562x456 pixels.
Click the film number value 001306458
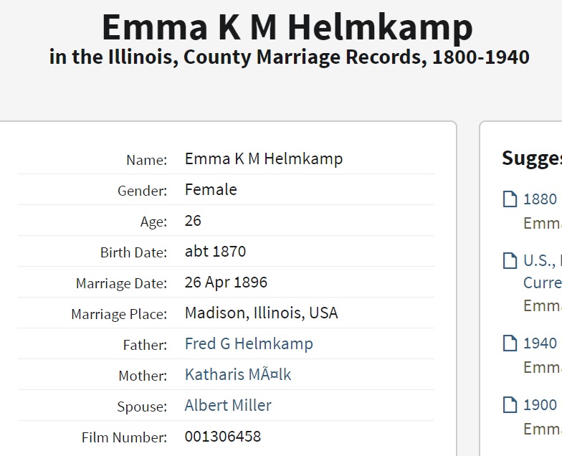pos(223,436)
